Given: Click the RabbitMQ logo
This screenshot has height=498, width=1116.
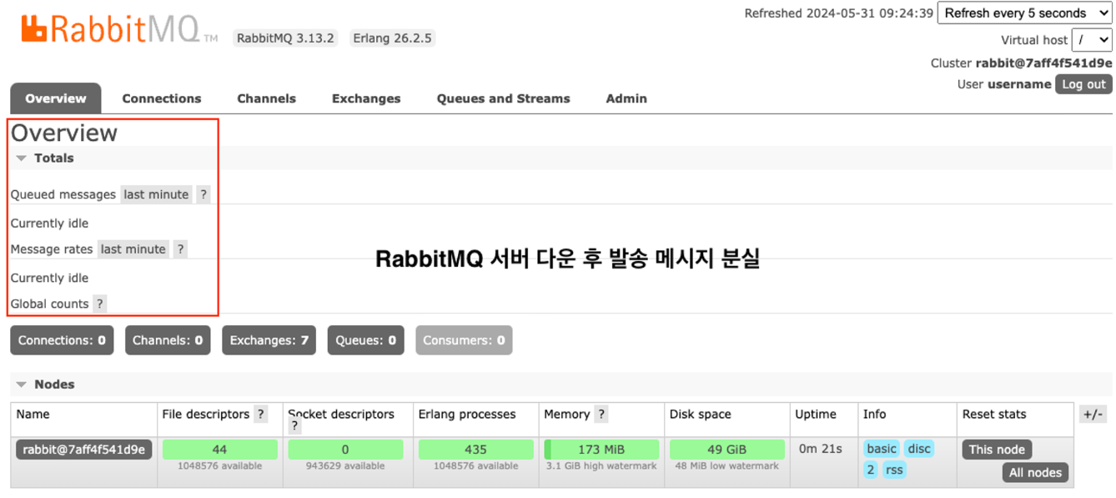Looking at the screenshot, I should [118, 29].
